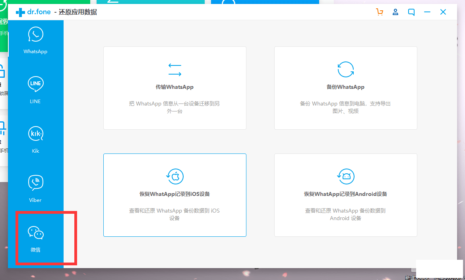Image resolution: width=465 pixels, height=280 pixels.
Task: Click the backup sync circle icon
Action: [x=345, y=69]
